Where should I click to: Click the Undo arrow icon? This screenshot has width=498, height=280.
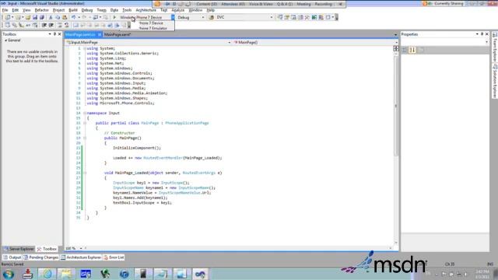coord(73,17)
